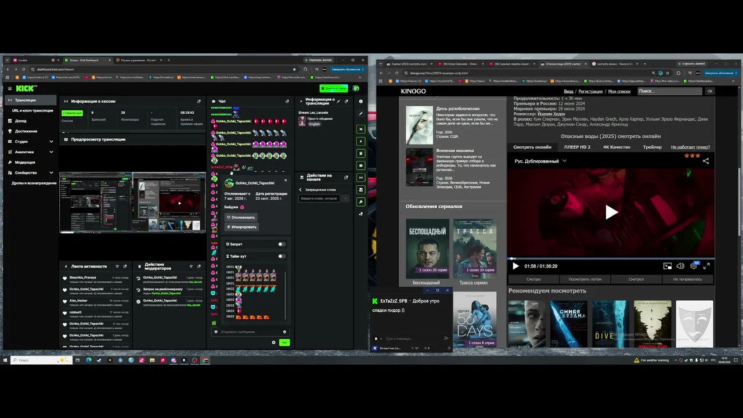The height and width of the screenshot is (418, 743).
Task: Open emoji picker in chat input
Action: (284, 331)
